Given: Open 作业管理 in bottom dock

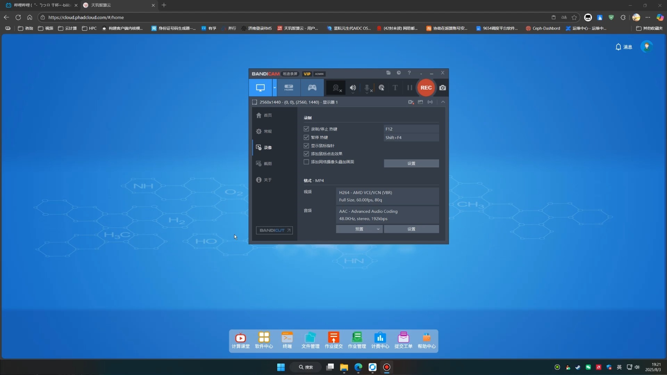Looking at the screenshot, I should click(x=357, y=341).
